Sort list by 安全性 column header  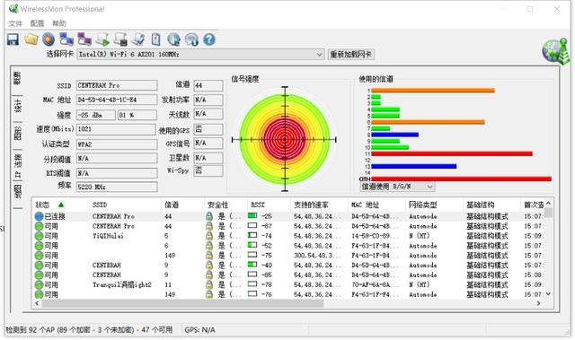point(226,205)
